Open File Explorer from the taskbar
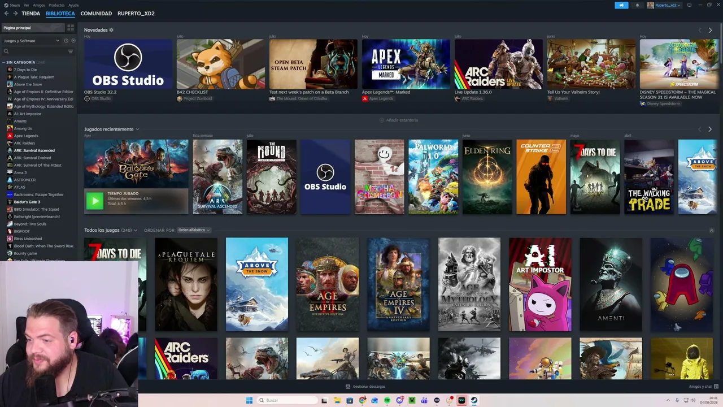 (x=337, y=400)
